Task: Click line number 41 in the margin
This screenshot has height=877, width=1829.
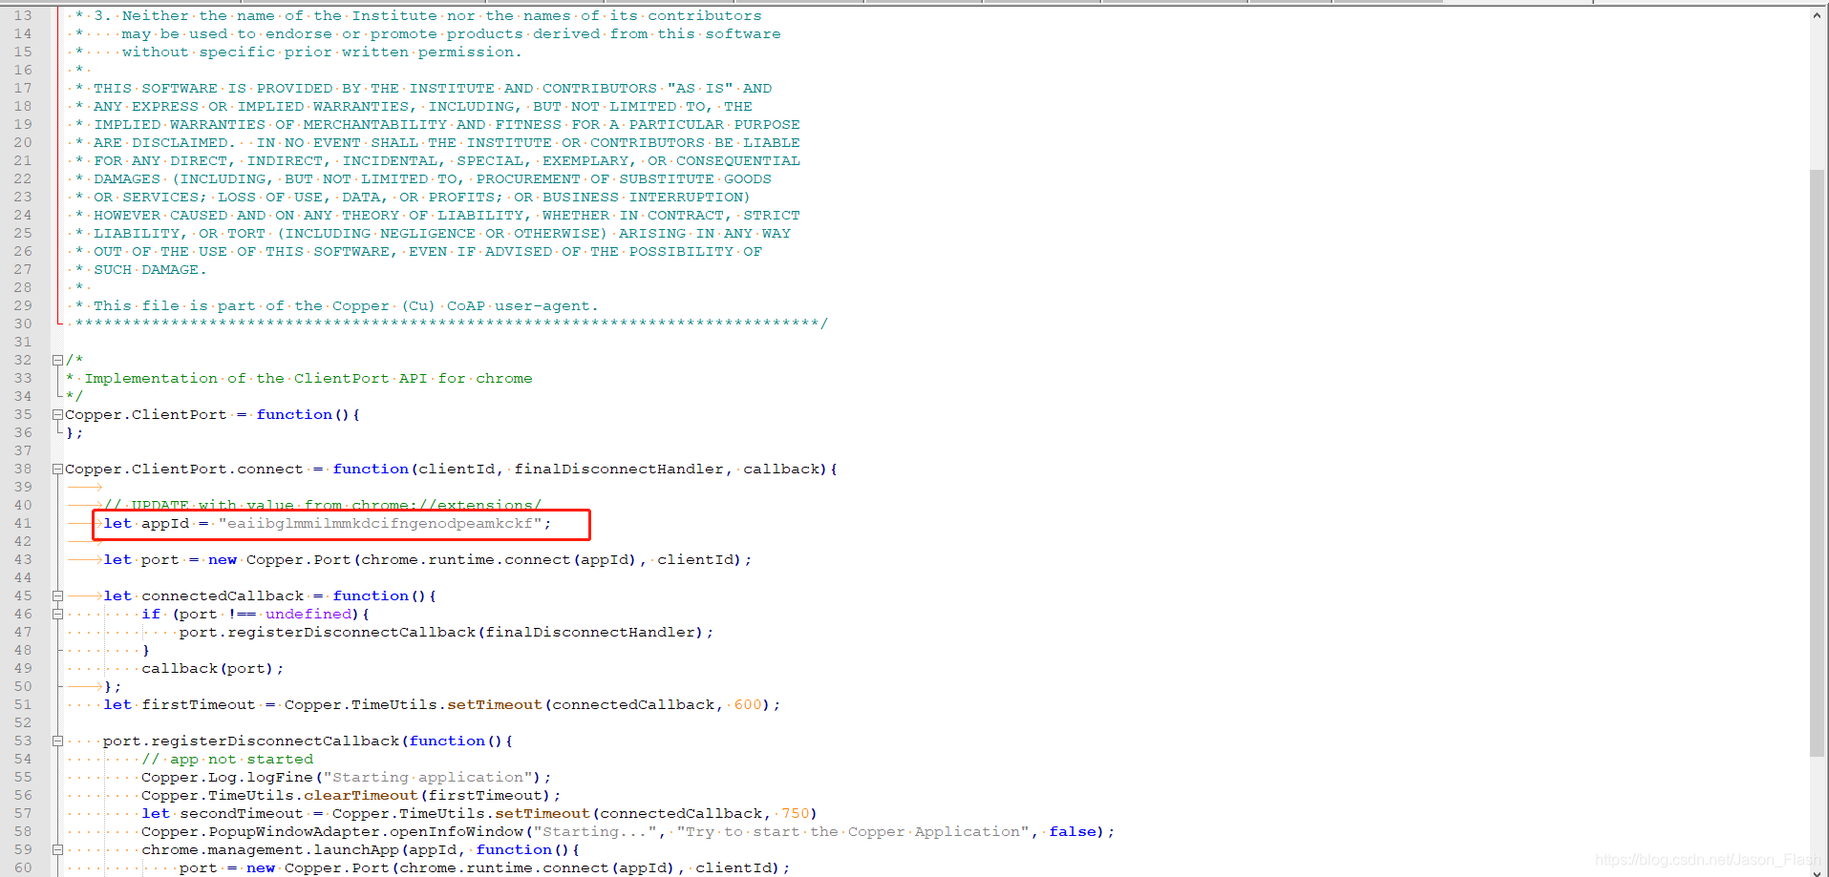Action: (22, 524)
